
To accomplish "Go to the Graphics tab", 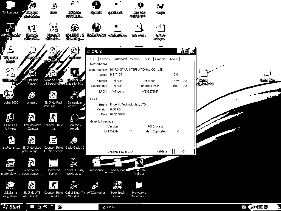I will 161,59.
